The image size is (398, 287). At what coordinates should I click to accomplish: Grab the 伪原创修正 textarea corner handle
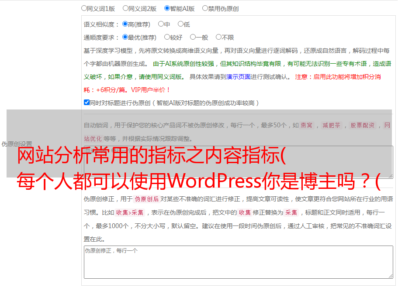[x=391, y=276]
